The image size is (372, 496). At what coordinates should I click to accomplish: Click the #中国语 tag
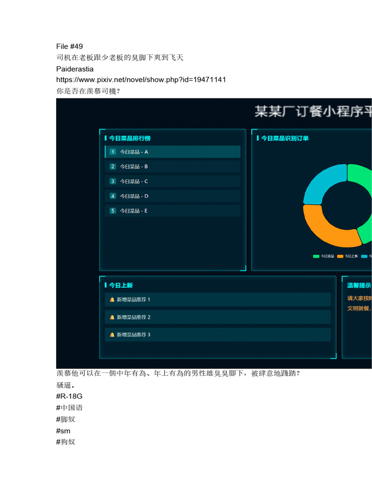tap(70, 408)
